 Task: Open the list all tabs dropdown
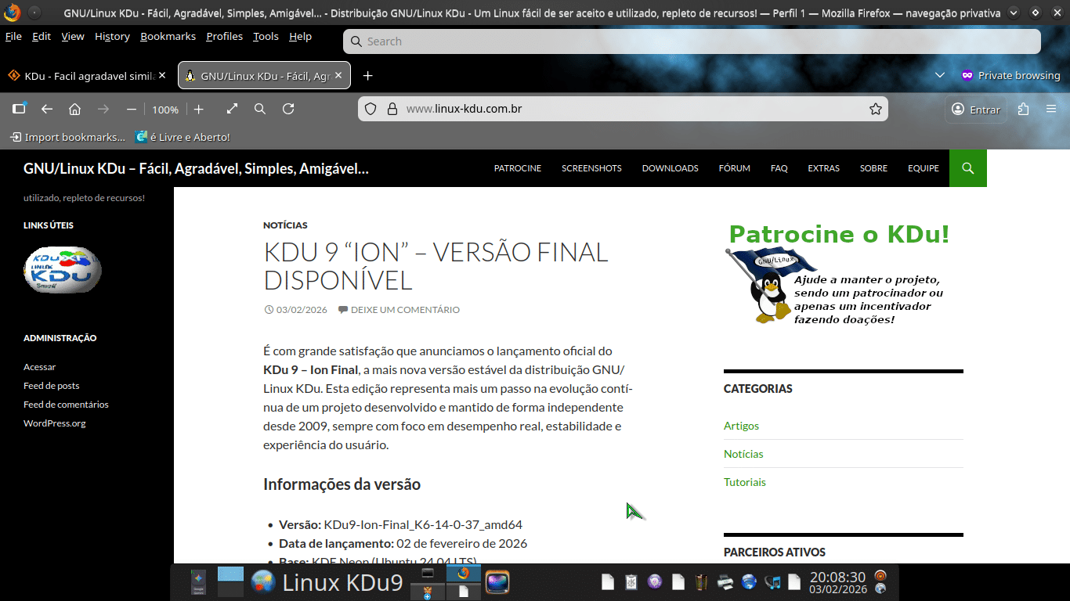point(940,75)
